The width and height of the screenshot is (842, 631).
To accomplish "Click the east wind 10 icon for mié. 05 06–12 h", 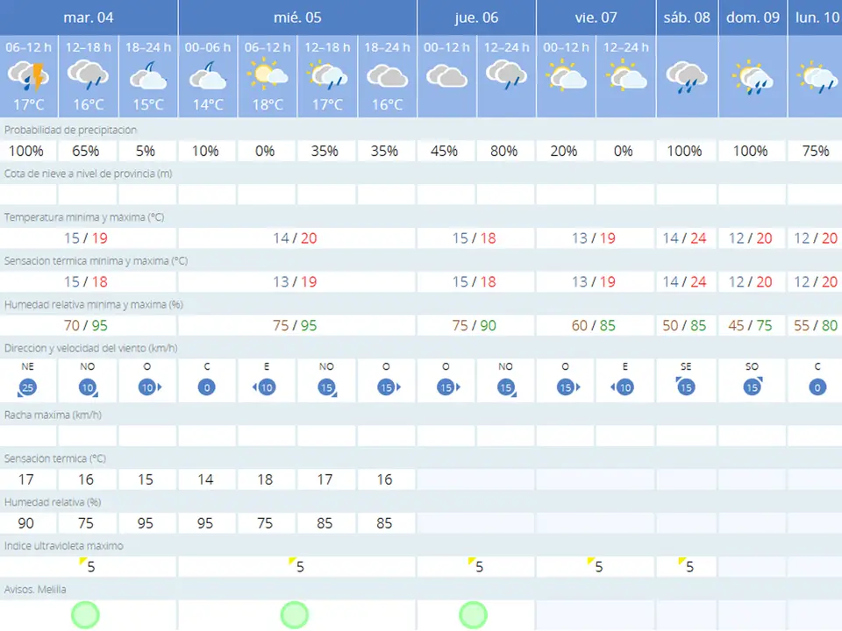I will coord(263,387).
